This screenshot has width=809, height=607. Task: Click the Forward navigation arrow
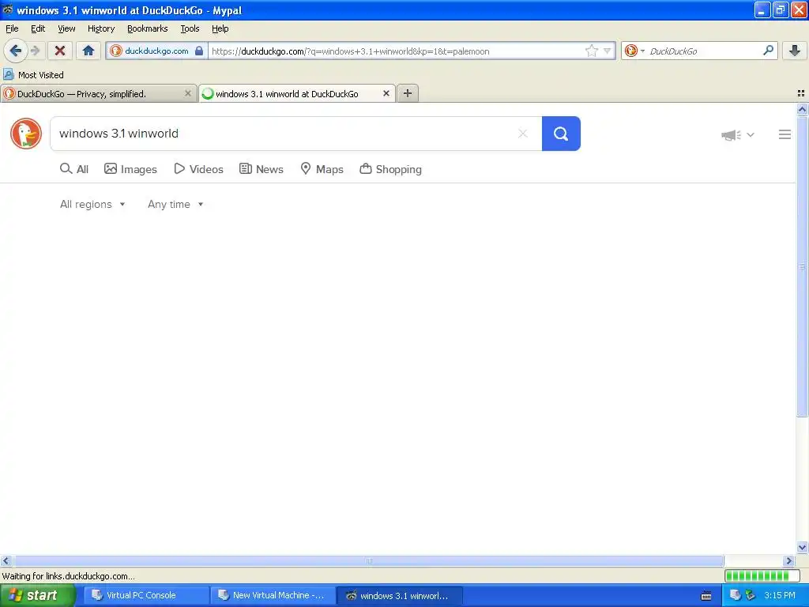(35, 51)
